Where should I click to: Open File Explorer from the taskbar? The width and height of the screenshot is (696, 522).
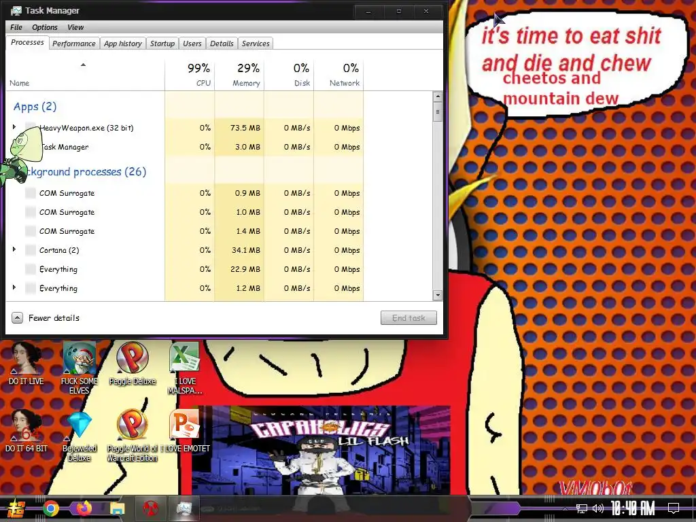[x=117, y=508]
